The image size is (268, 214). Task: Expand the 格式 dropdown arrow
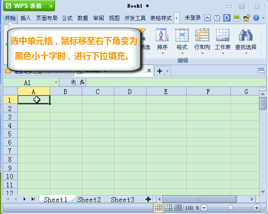182,53
